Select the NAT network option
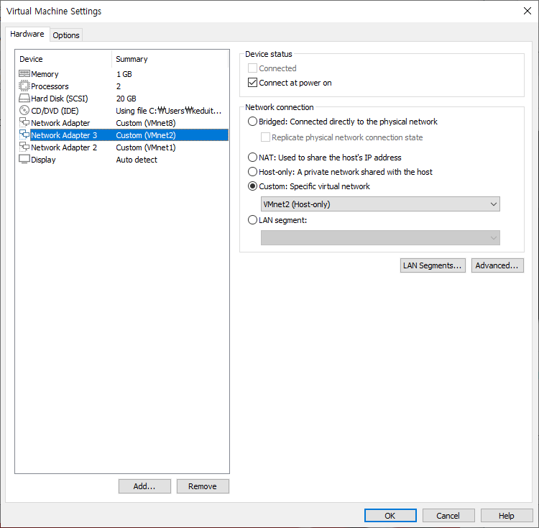 point(252,158)
